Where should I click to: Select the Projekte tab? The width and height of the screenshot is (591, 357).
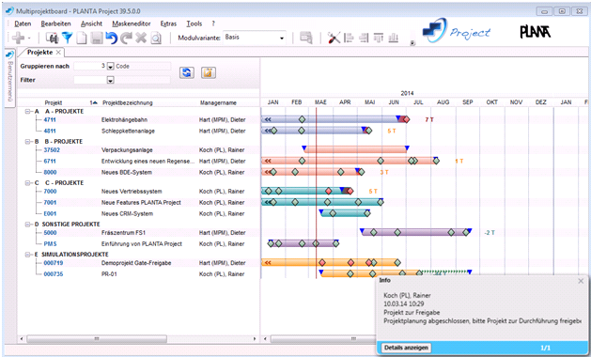[x=40, y=53]
